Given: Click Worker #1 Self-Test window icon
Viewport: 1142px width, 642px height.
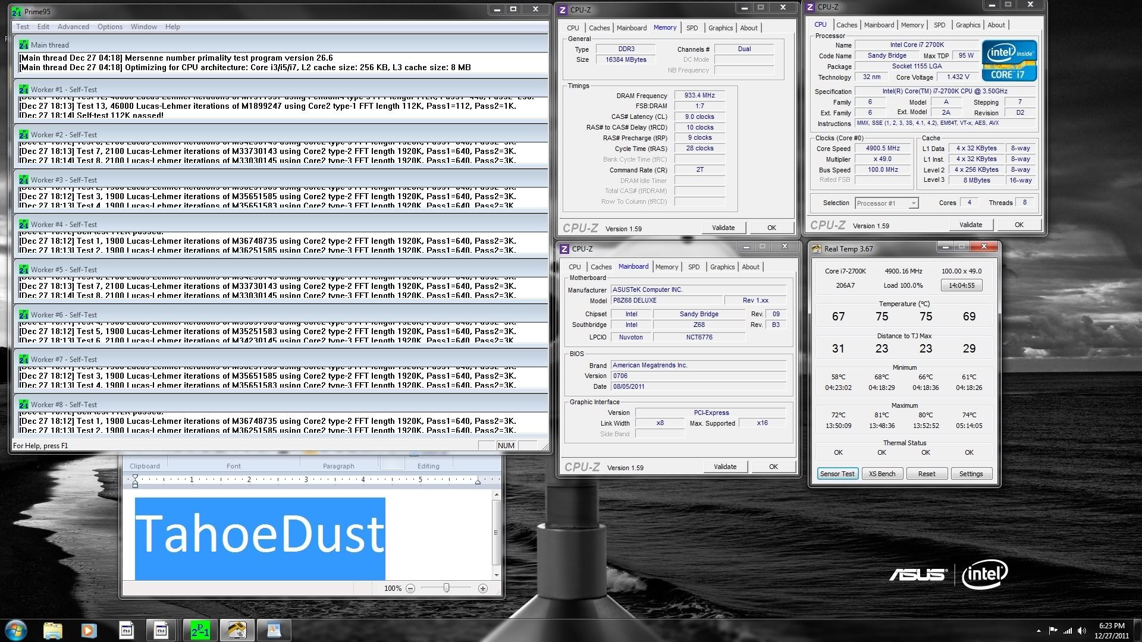Looking at the screenshot, I should point(24,90).
